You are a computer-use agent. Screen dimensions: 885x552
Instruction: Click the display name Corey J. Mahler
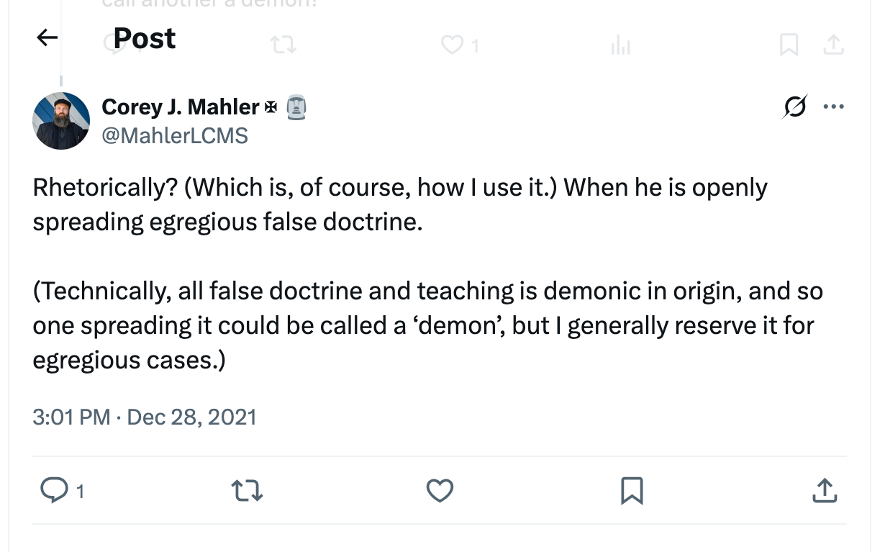(x=181, y=107)
